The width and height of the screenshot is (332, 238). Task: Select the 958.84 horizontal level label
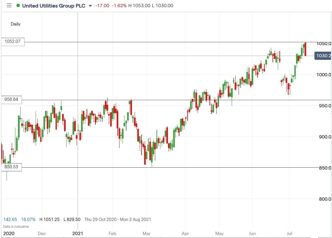pos(12,99)
